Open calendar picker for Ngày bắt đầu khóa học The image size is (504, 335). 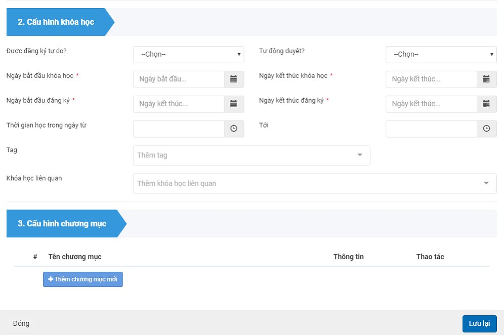click(x=234, y=79)
